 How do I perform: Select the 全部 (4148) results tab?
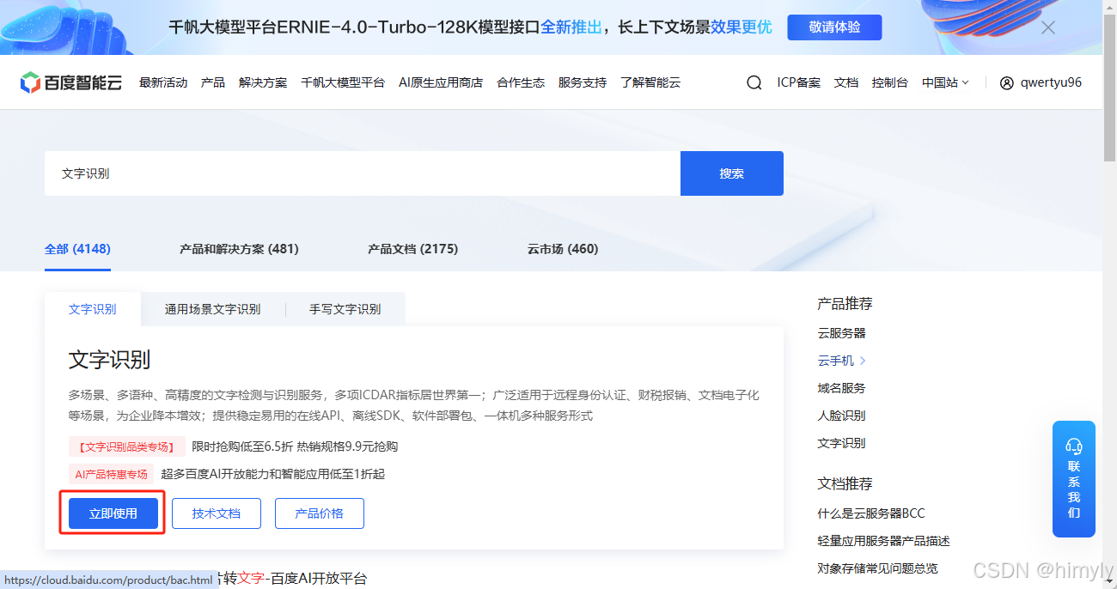pyautogui.click(x=77, y=249)
